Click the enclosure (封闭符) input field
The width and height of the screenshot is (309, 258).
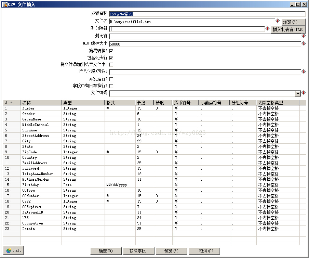(x=205, y=37)
